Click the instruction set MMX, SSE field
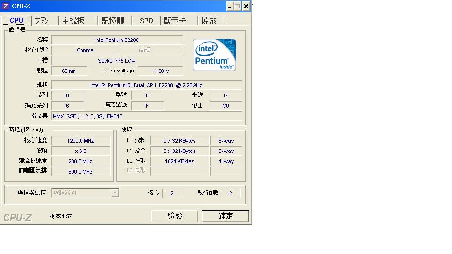452x254 pixels. 146,116
